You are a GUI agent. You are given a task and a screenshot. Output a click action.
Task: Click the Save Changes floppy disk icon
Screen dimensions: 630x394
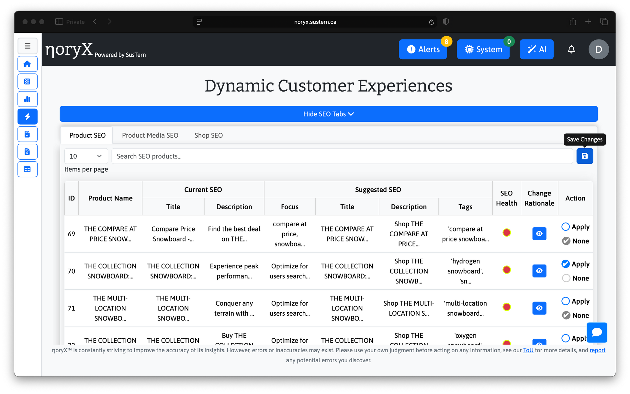coord(585,156)
